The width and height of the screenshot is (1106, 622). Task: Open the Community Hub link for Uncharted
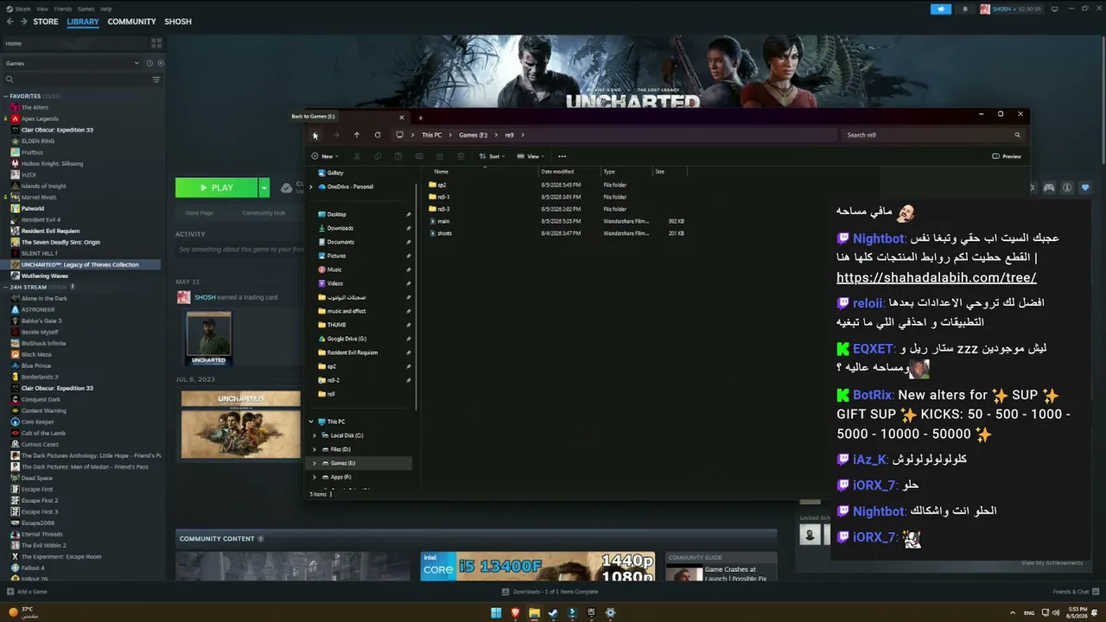264,213
